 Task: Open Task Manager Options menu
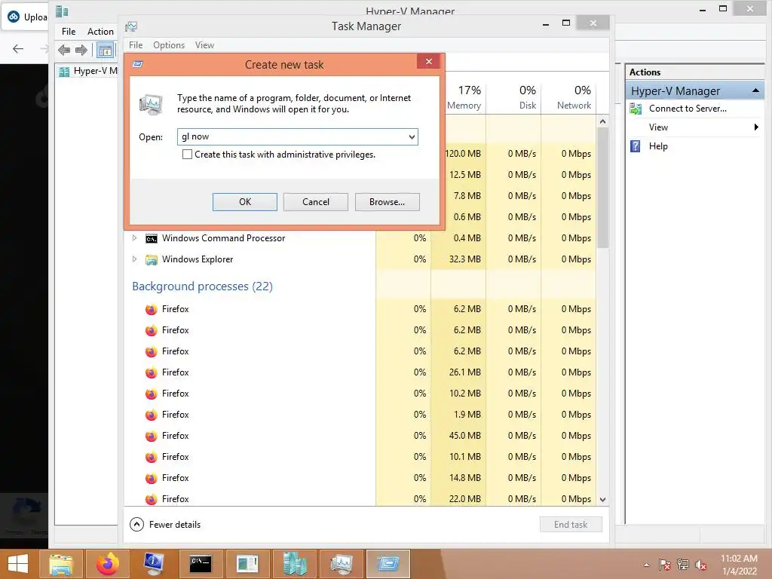(169, 45)
